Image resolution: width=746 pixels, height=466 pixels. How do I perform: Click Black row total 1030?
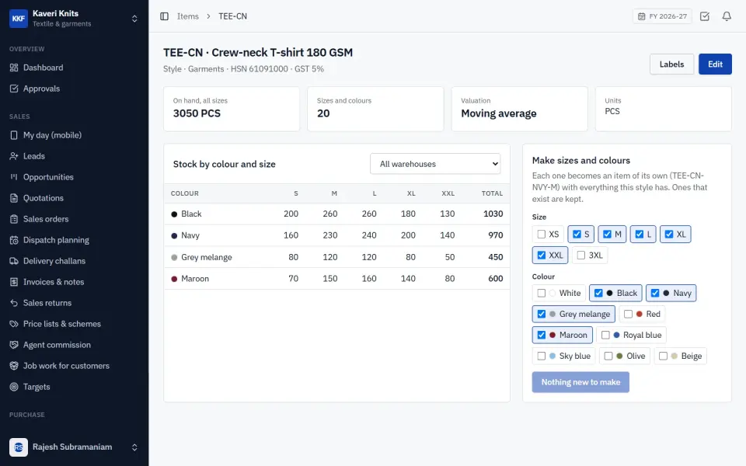point(493,214)
